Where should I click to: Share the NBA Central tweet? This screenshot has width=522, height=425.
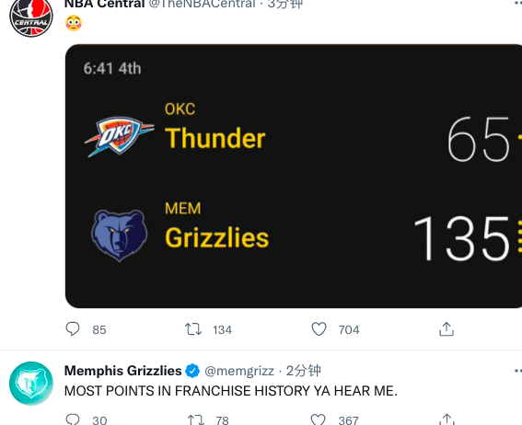447,329
